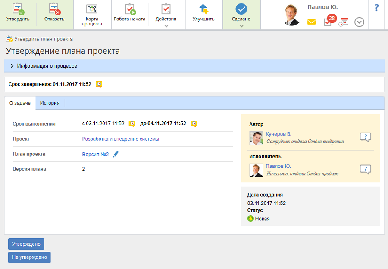This screenshot has height=269, width=388.
Task: Open Карта процесса process map
Action: [92, 9]
